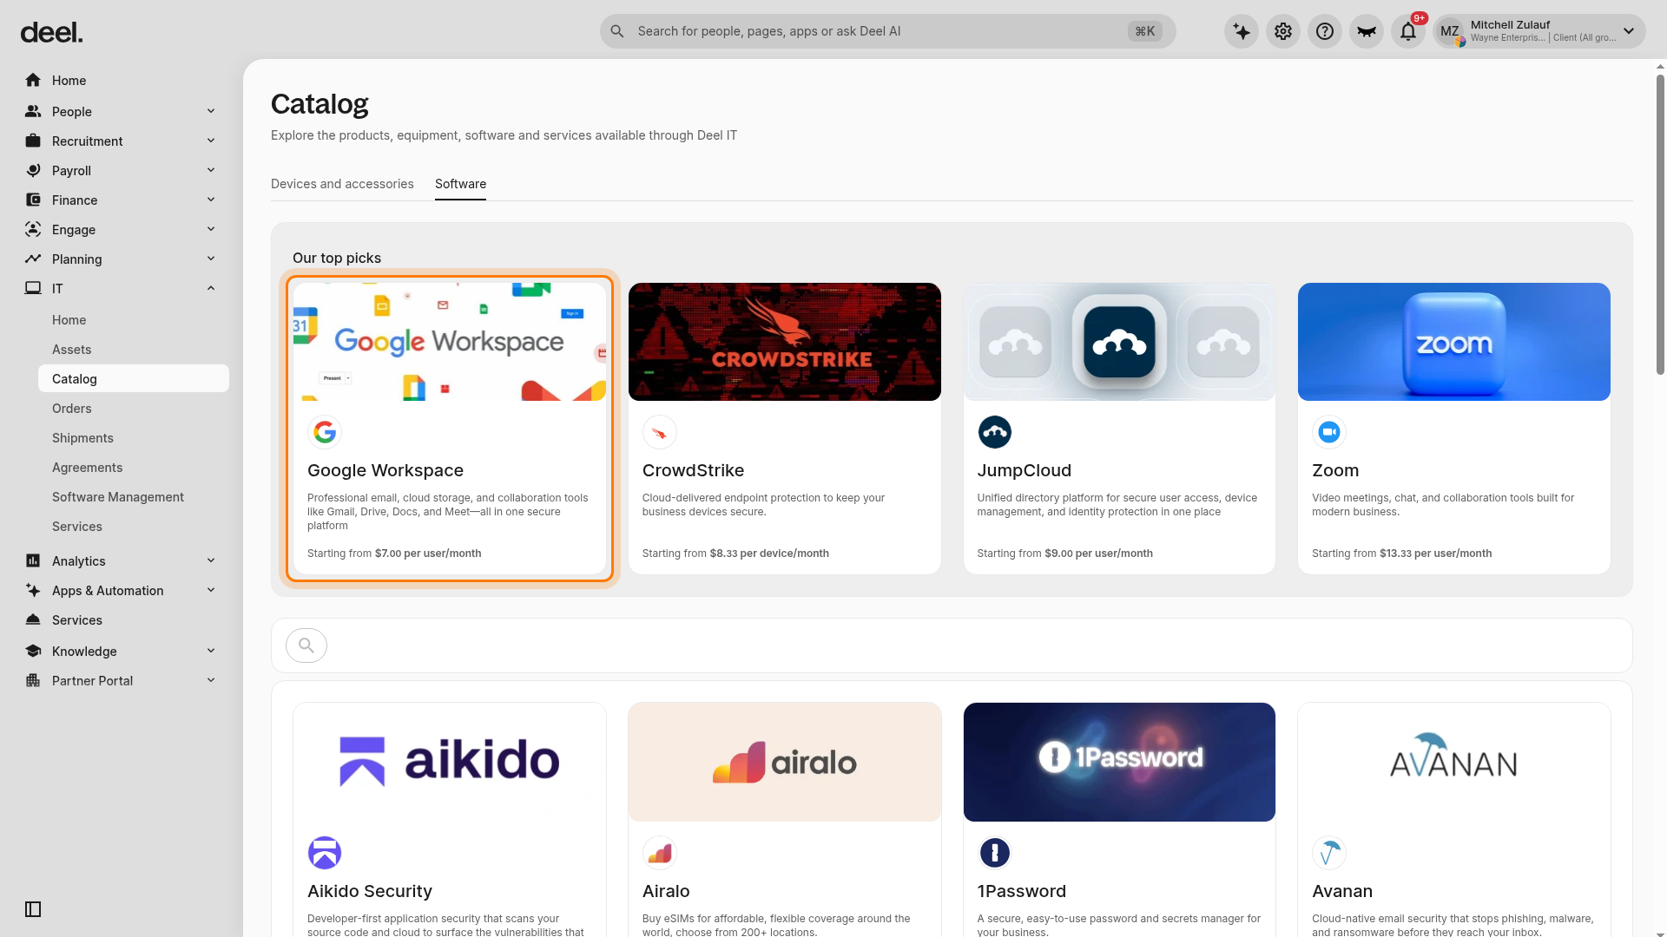Click the Analytics chart icon
Image resolution: width=1667 pixels, height=937 pixels.
click(33, 560)
